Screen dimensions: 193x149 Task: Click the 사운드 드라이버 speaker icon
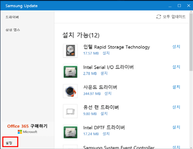click(x=70, y=91)
